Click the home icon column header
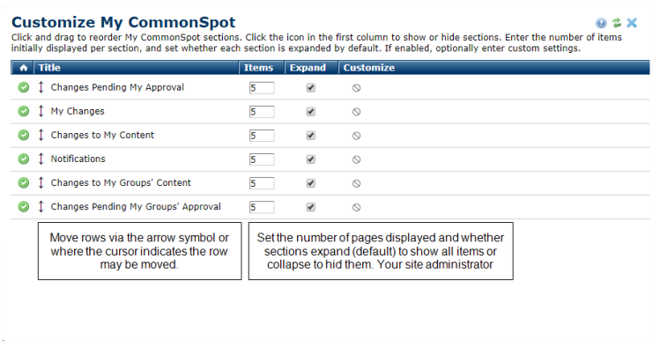The height and width of the screenshot is (348, 660). (23, 68)
